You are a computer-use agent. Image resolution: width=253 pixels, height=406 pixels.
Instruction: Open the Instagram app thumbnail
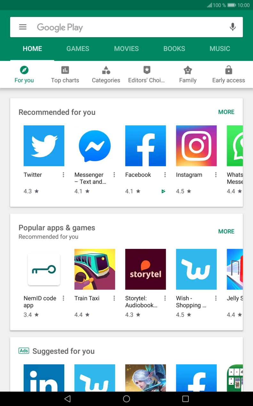click(196, 146)
